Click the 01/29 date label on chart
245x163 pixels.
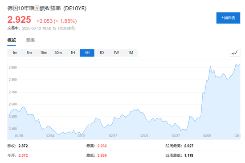tap(19, 136)
